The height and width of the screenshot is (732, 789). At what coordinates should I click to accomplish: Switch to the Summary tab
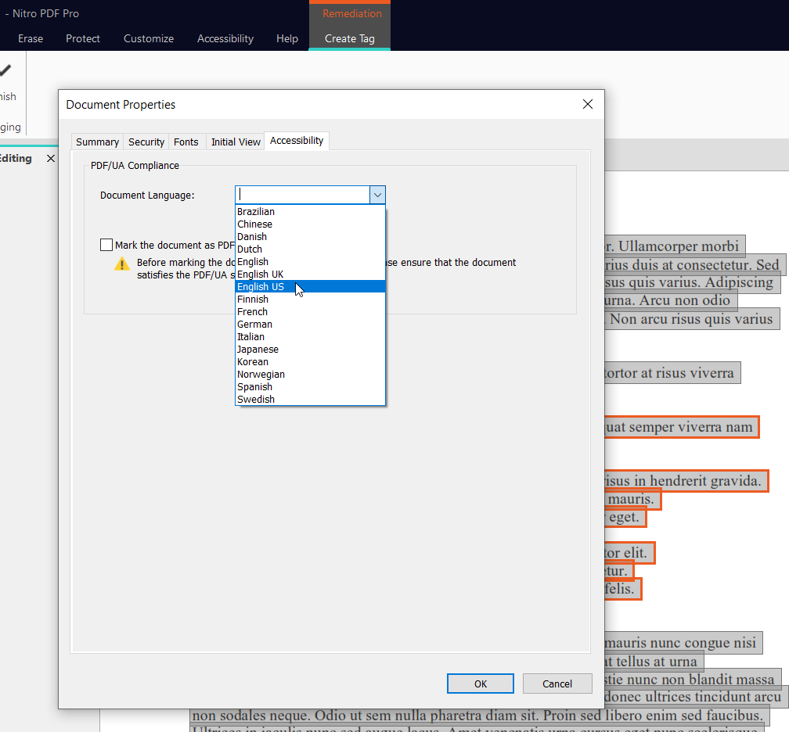pos(96,142)
